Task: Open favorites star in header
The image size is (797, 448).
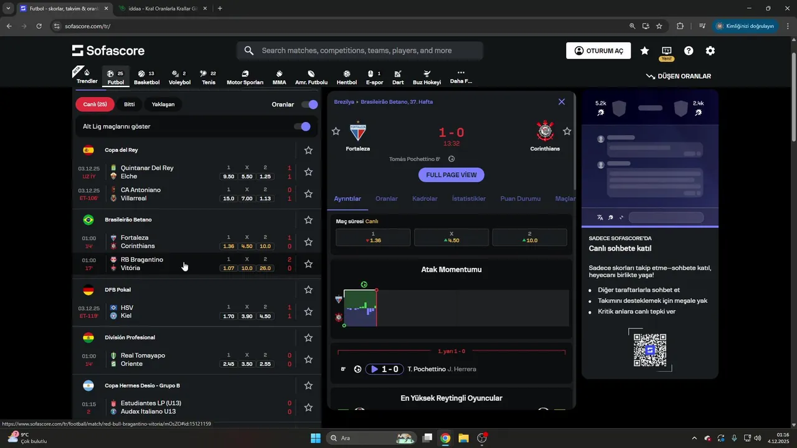Action: (x=644, y=50)
